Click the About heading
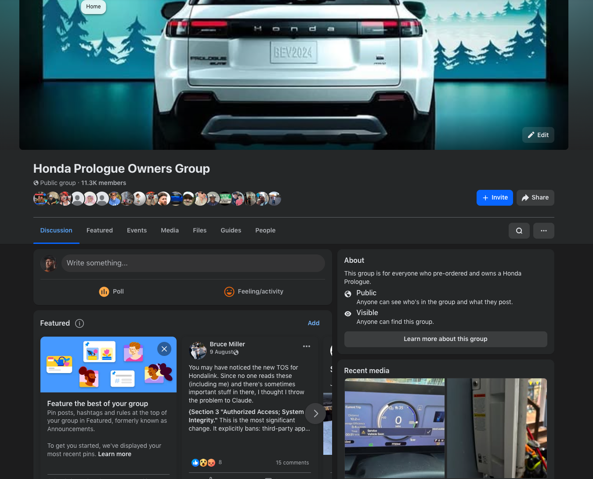 point(354,260)
